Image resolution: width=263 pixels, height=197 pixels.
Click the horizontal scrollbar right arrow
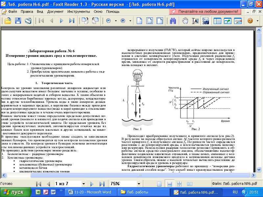253,175
